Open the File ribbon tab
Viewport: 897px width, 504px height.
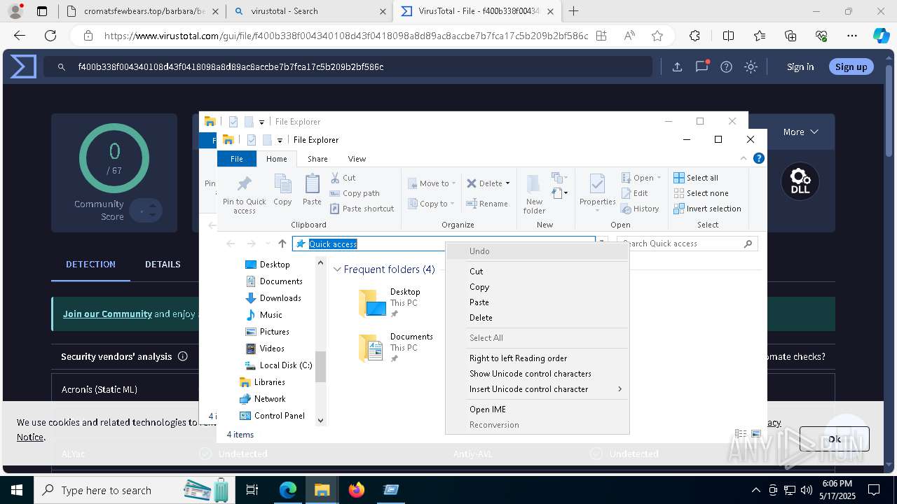tap(237, 159)
